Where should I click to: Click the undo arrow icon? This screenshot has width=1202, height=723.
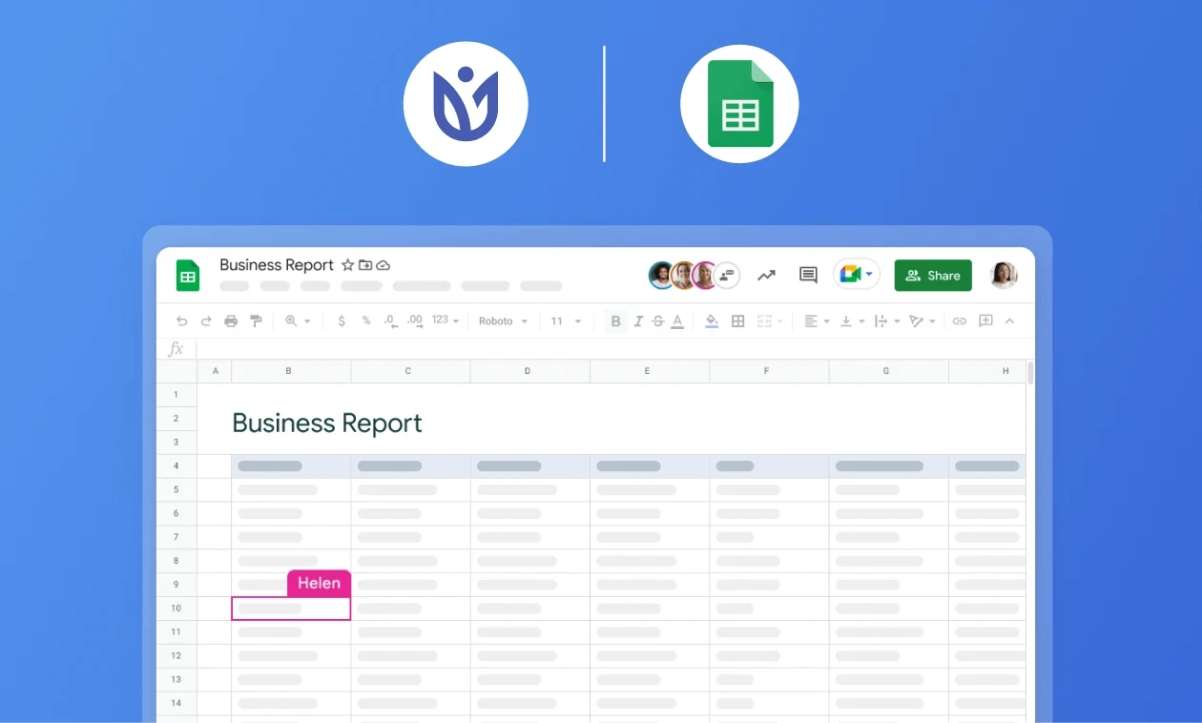pos(181,321)
